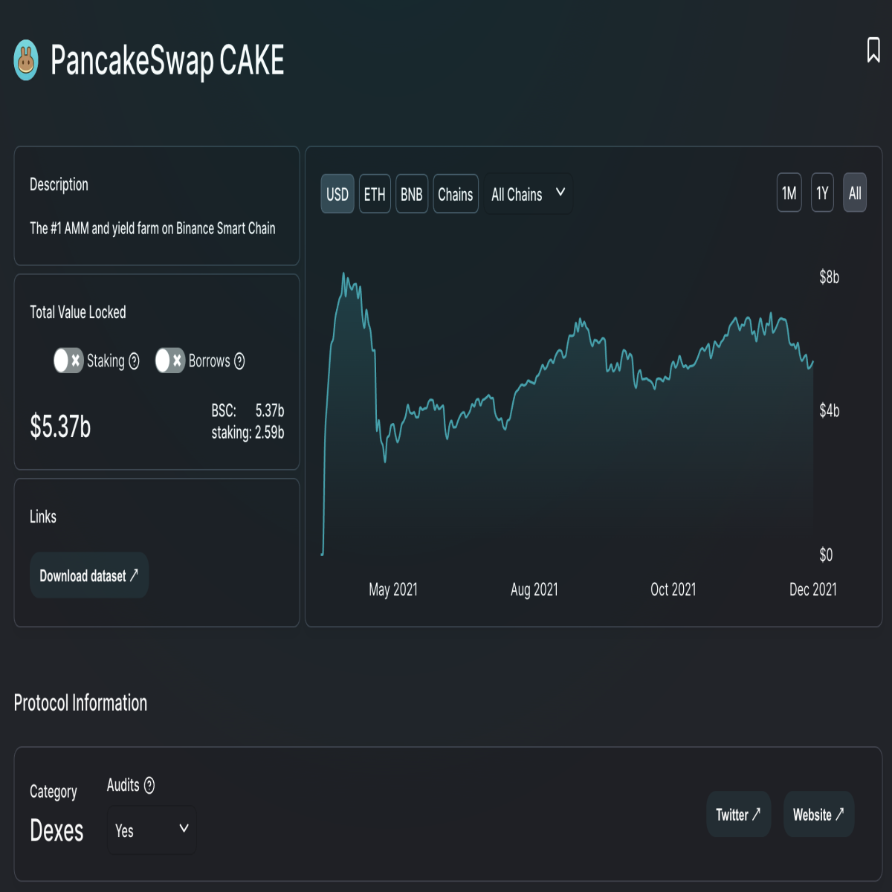Click the $8b axis label
This screenshot has height=892, width=892.
coord(830,277)
